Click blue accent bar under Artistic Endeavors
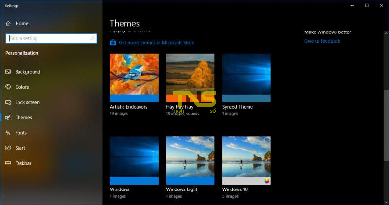Screen dimensions: 389x205 coord(134,98)
